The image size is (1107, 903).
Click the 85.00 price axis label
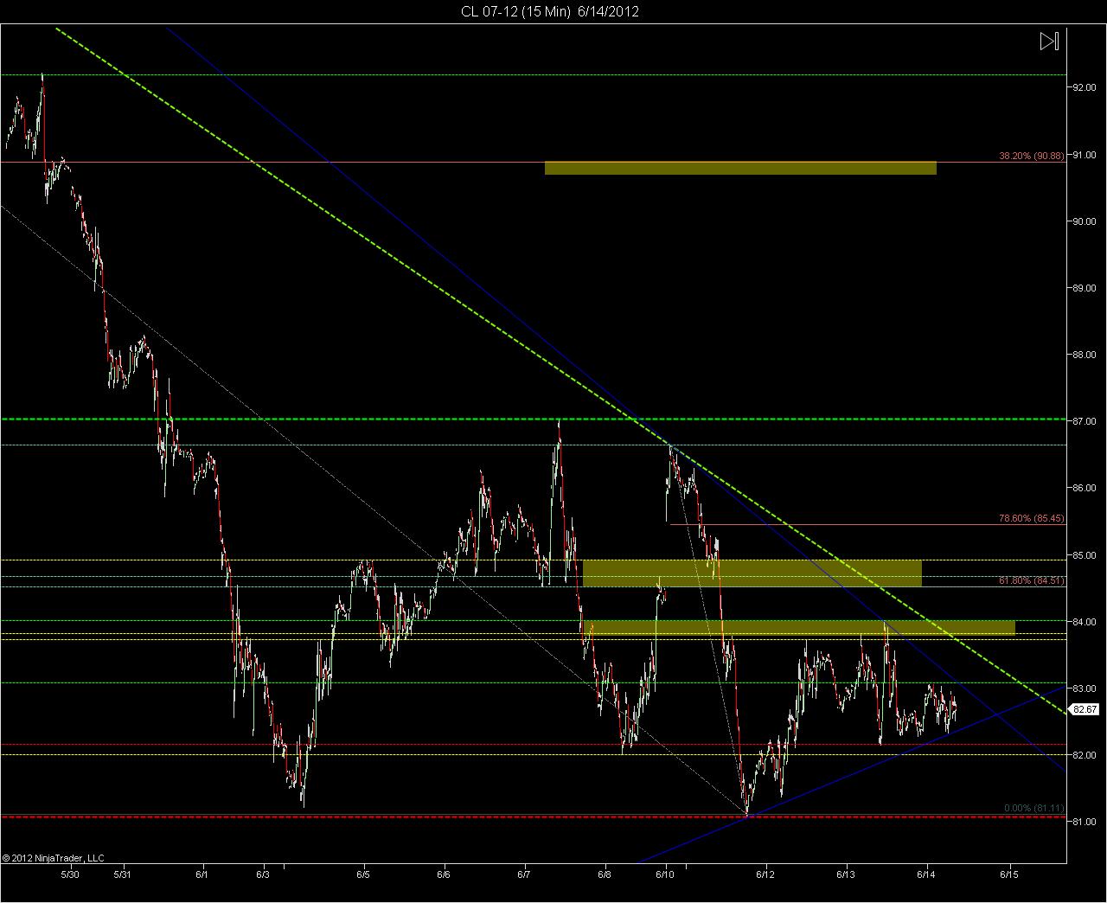point(1085,555)
